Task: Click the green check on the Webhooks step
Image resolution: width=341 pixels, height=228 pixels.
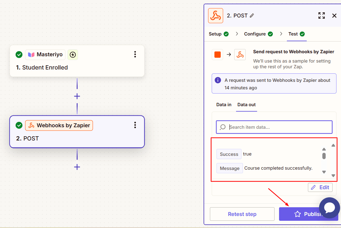Action: (x=19, y=125)
